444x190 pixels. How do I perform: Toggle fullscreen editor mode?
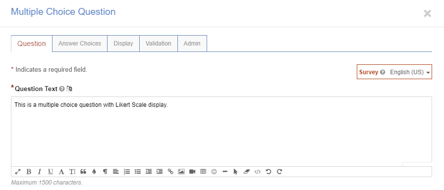tap(18, 172)
